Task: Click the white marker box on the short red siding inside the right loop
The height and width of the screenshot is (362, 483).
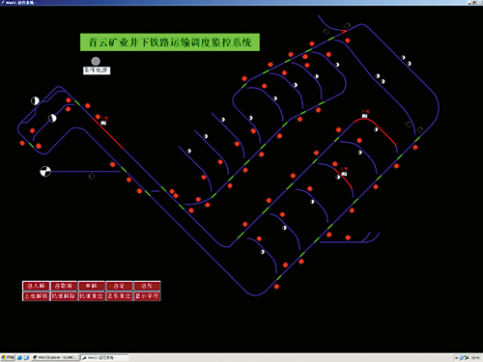Action: [344, 174]
